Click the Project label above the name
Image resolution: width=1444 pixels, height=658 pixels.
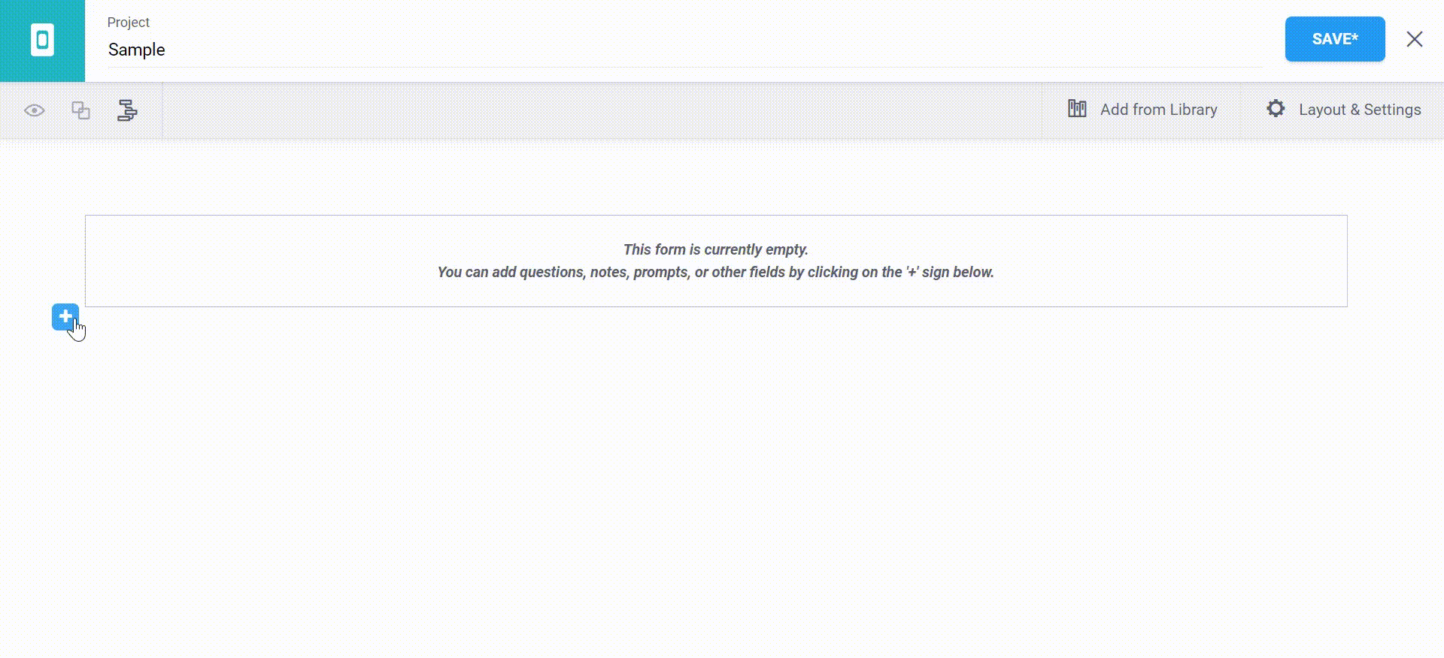pyautogui.click(x=129, y=23)
